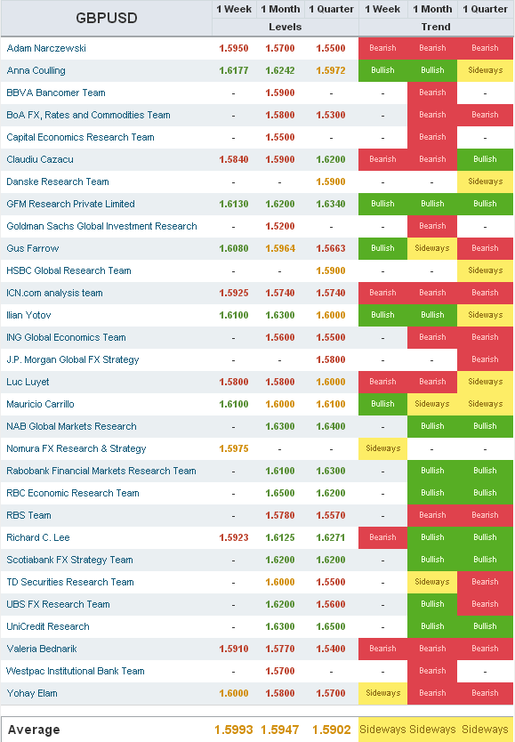Open Valeria Bednarik link
Image resolution: width=515 pixels, height=742 pixels.
click(x=42, y=649)
